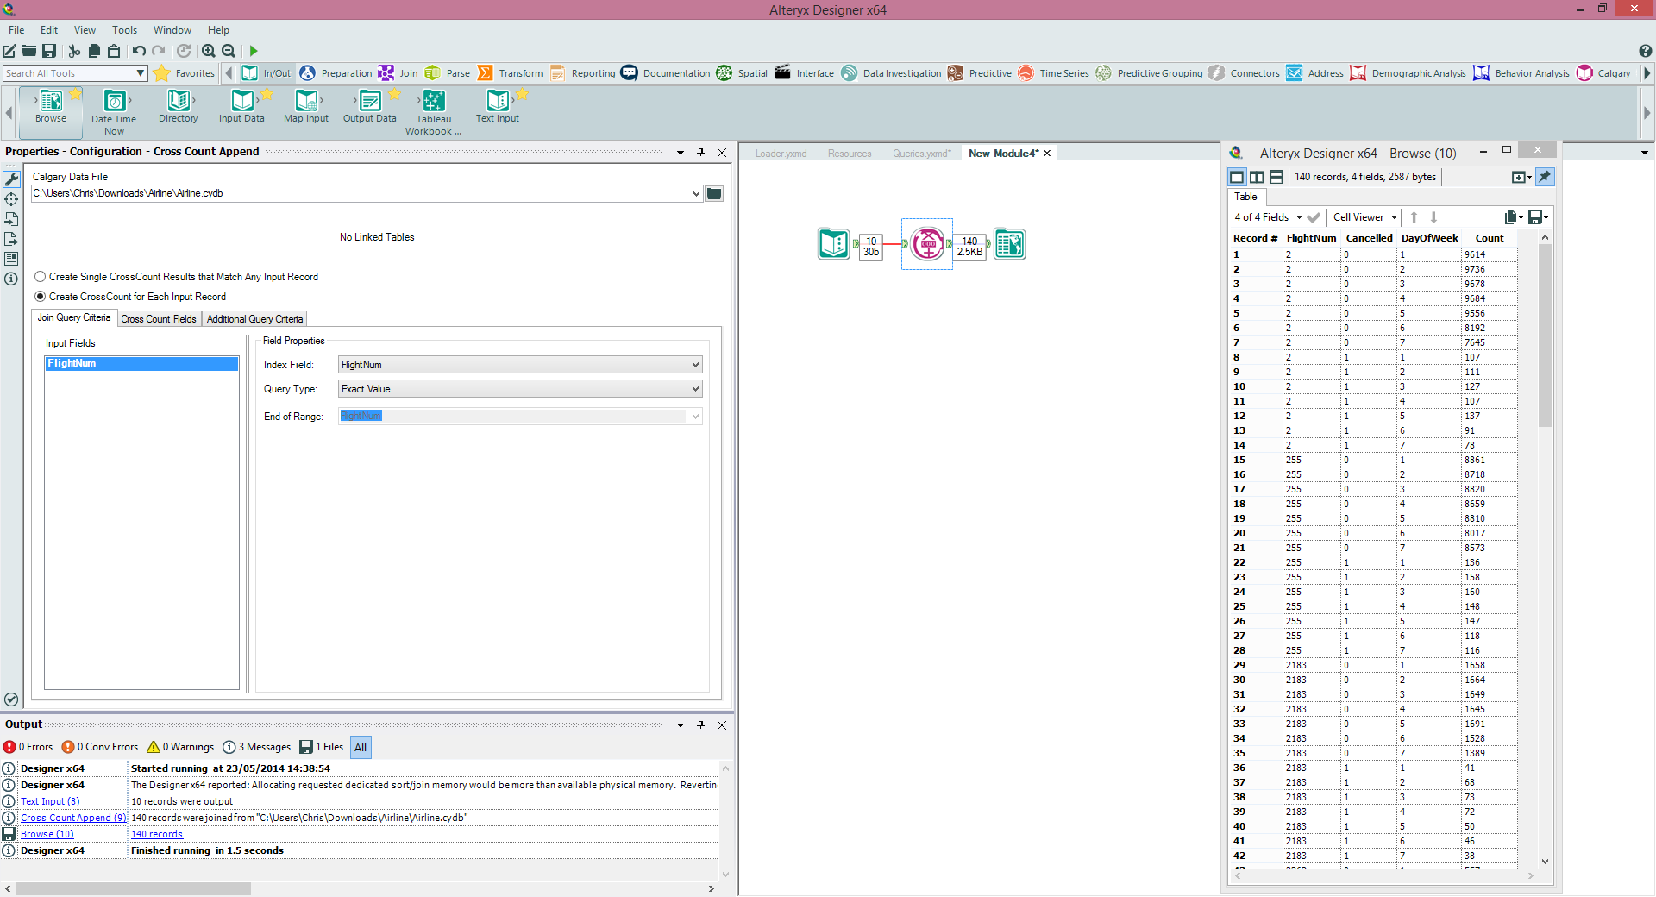Show only 3 Messages in Output
The image size is (1656, 897).
(x=257, y=747)
